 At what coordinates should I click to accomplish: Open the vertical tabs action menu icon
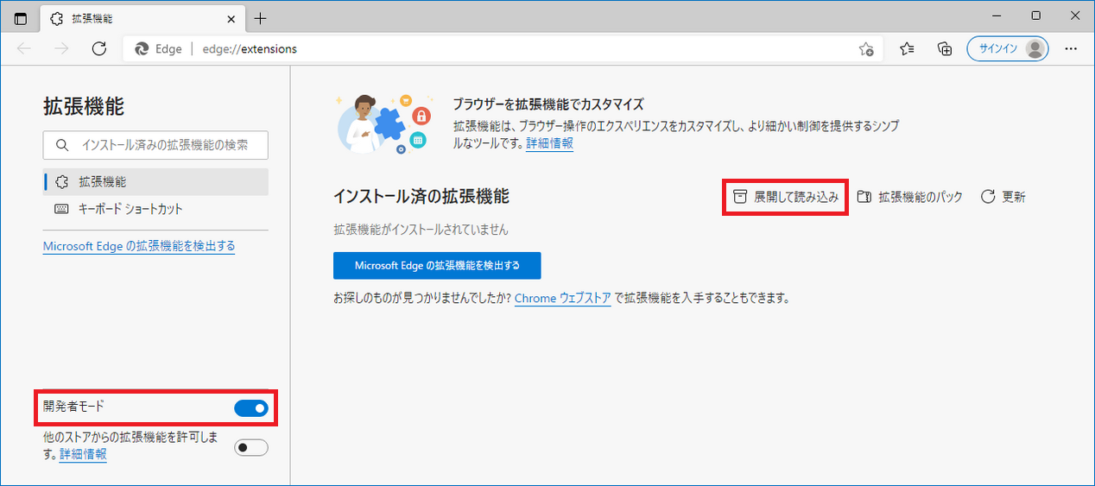point(21,18)
